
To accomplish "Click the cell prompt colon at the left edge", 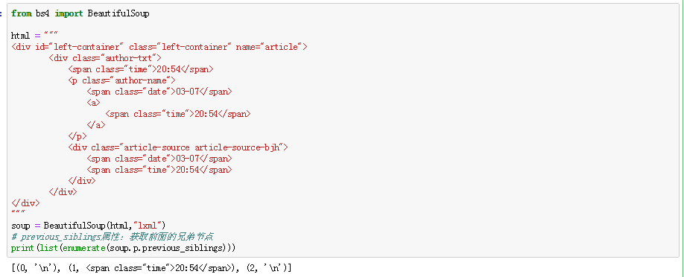I will (1, 13).
